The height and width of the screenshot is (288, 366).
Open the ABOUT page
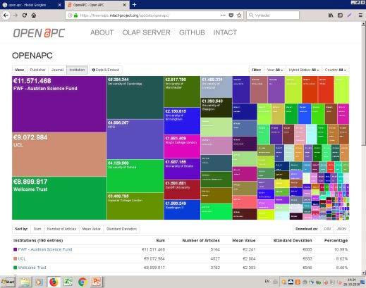(x=102, y=32)
